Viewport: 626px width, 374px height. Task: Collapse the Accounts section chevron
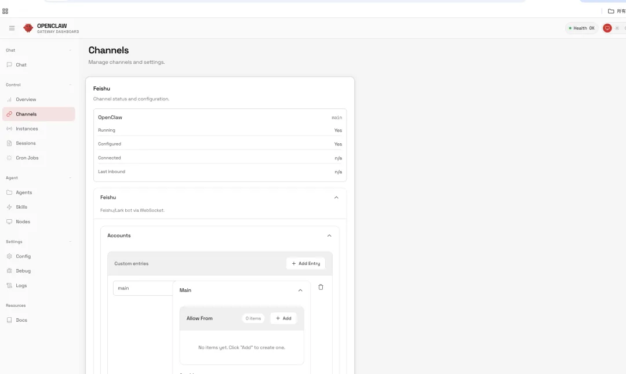329,236
